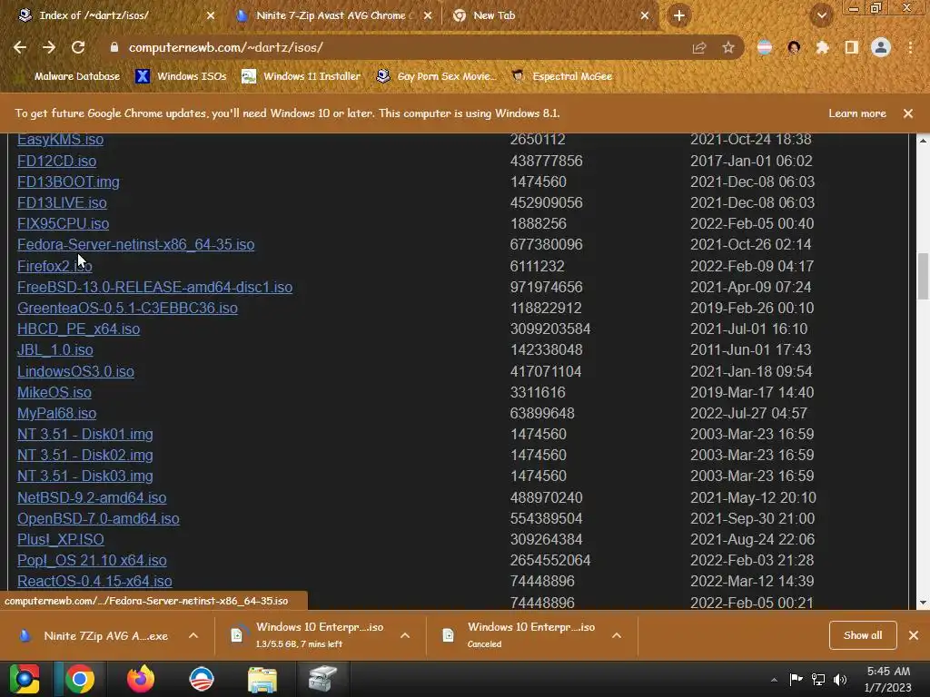Image resolution: width=930 pixels, height=697 pixels.
Task: Click the avatar extension icon in toolbar
Action: [x=794, y=47]
